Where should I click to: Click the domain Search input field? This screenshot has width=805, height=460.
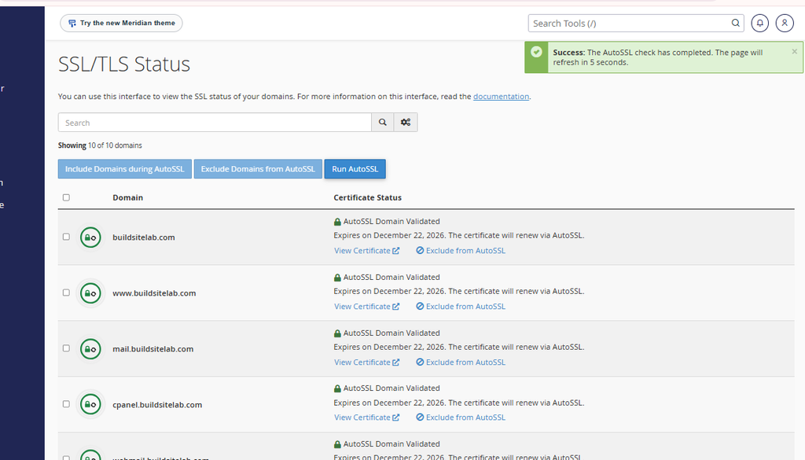point(215,122)
